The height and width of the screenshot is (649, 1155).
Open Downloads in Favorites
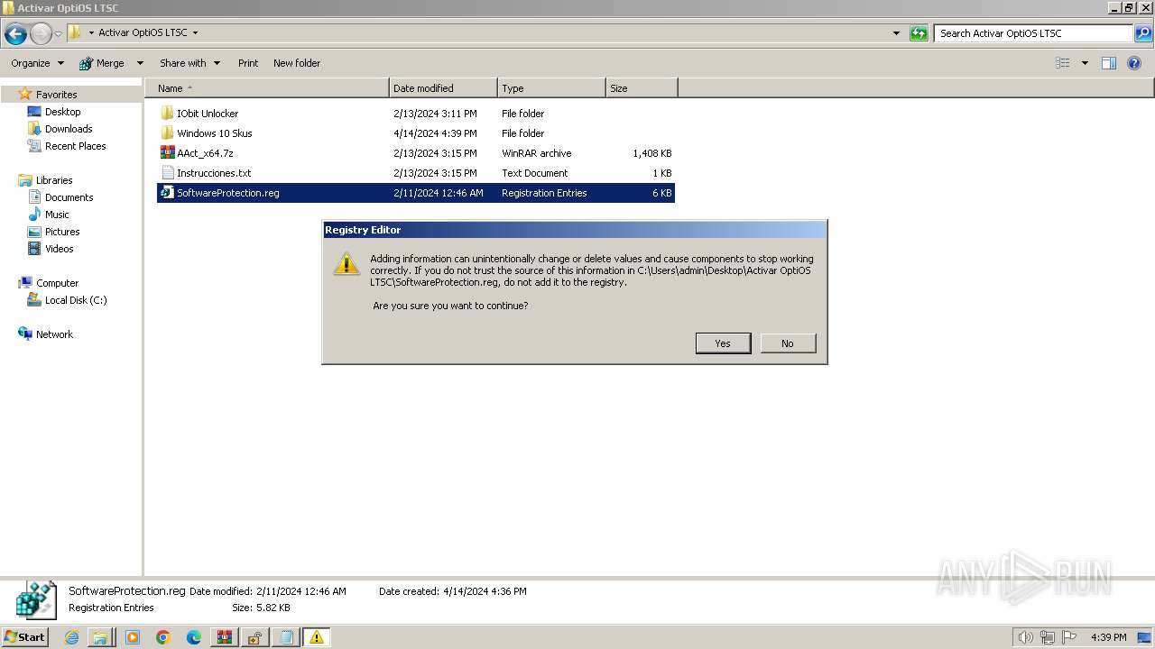(x=69, y=129)
